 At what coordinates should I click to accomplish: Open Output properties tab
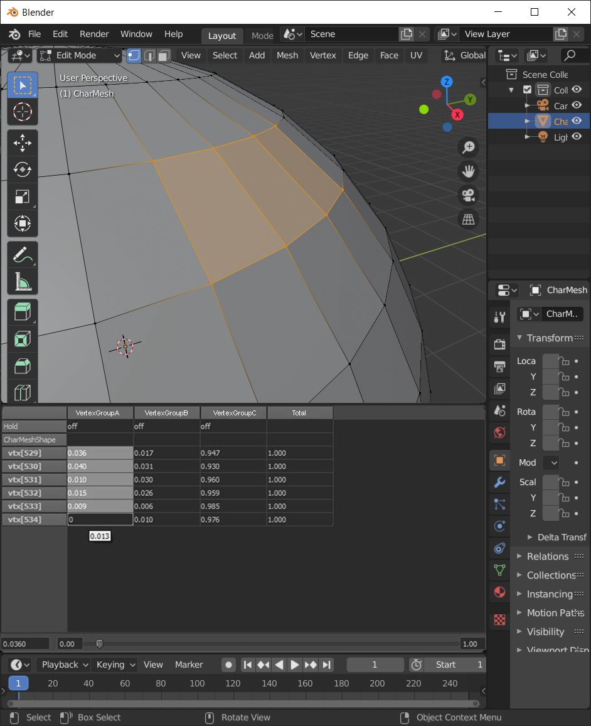[499, 366]
